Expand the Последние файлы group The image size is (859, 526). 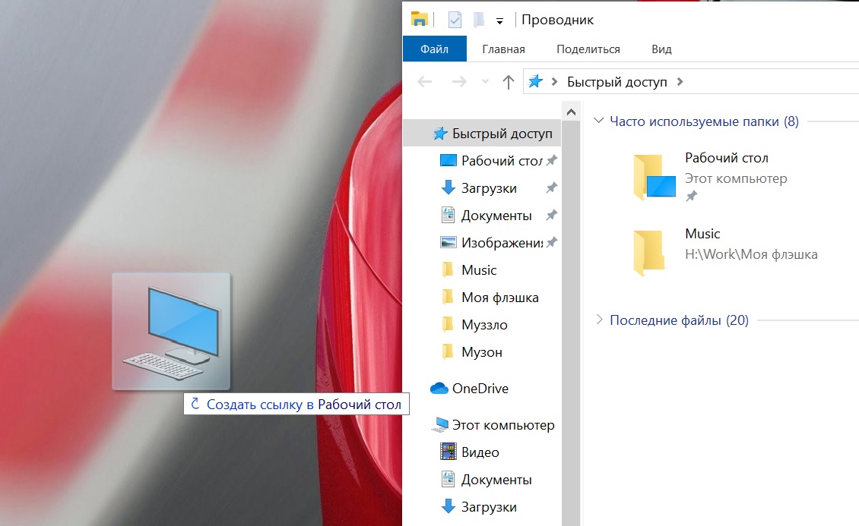click(599, 320)
